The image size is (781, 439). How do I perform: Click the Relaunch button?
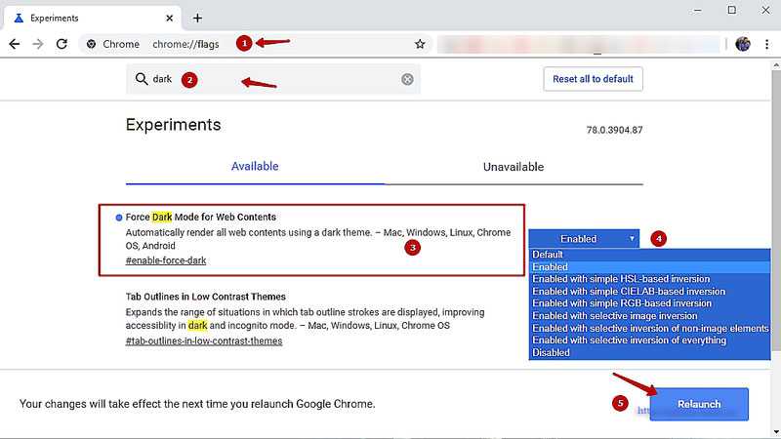point(699,404)
